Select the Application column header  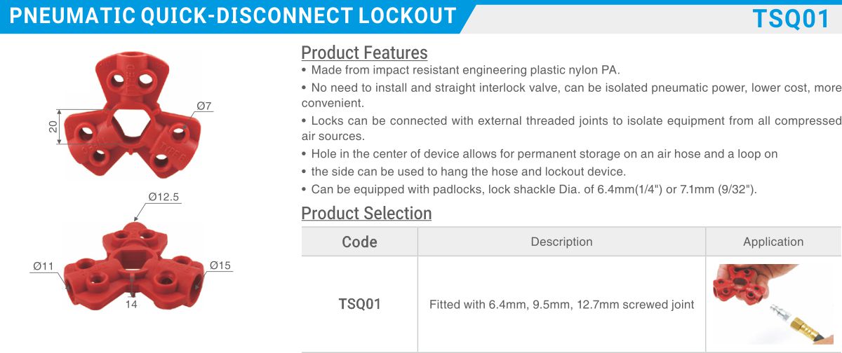pyautogui.click(x=773, y=242)
